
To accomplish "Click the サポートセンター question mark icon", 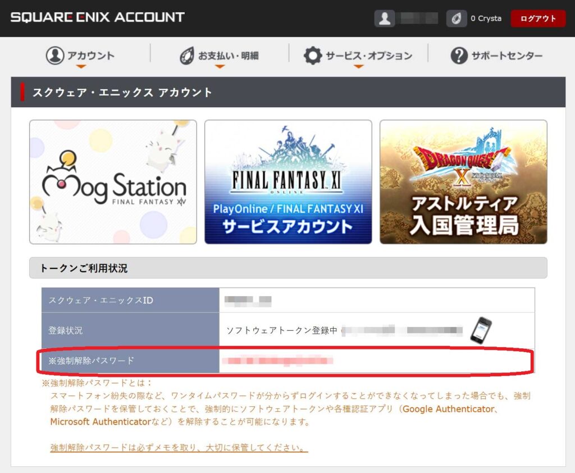I will pyautogui.click(x=459, y=56).
